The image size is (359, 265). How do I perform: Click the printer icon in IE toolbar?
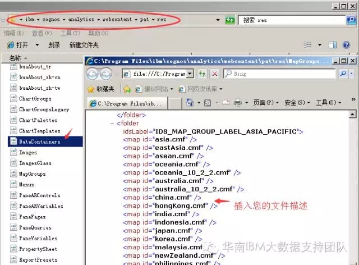coord(238,103)
